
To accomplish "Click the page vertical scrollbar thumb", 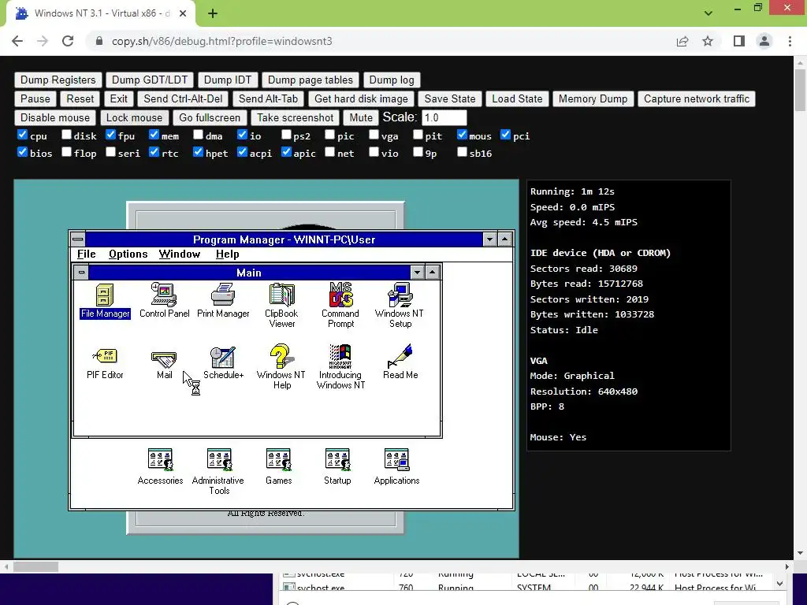I will tap(800, 90).
